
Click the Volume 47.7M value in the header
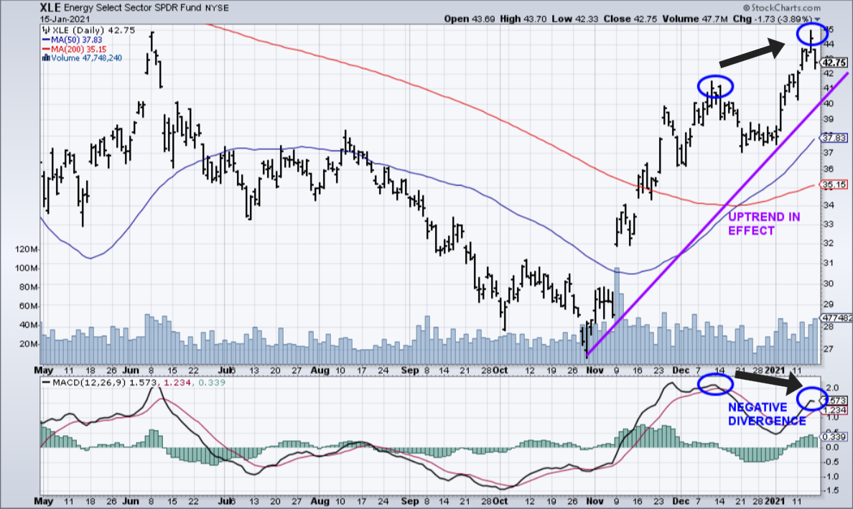(x=694, y=19)
